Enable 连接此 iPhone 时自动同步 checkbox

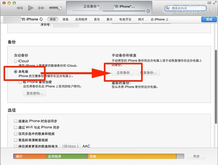(x=15, y=121)
